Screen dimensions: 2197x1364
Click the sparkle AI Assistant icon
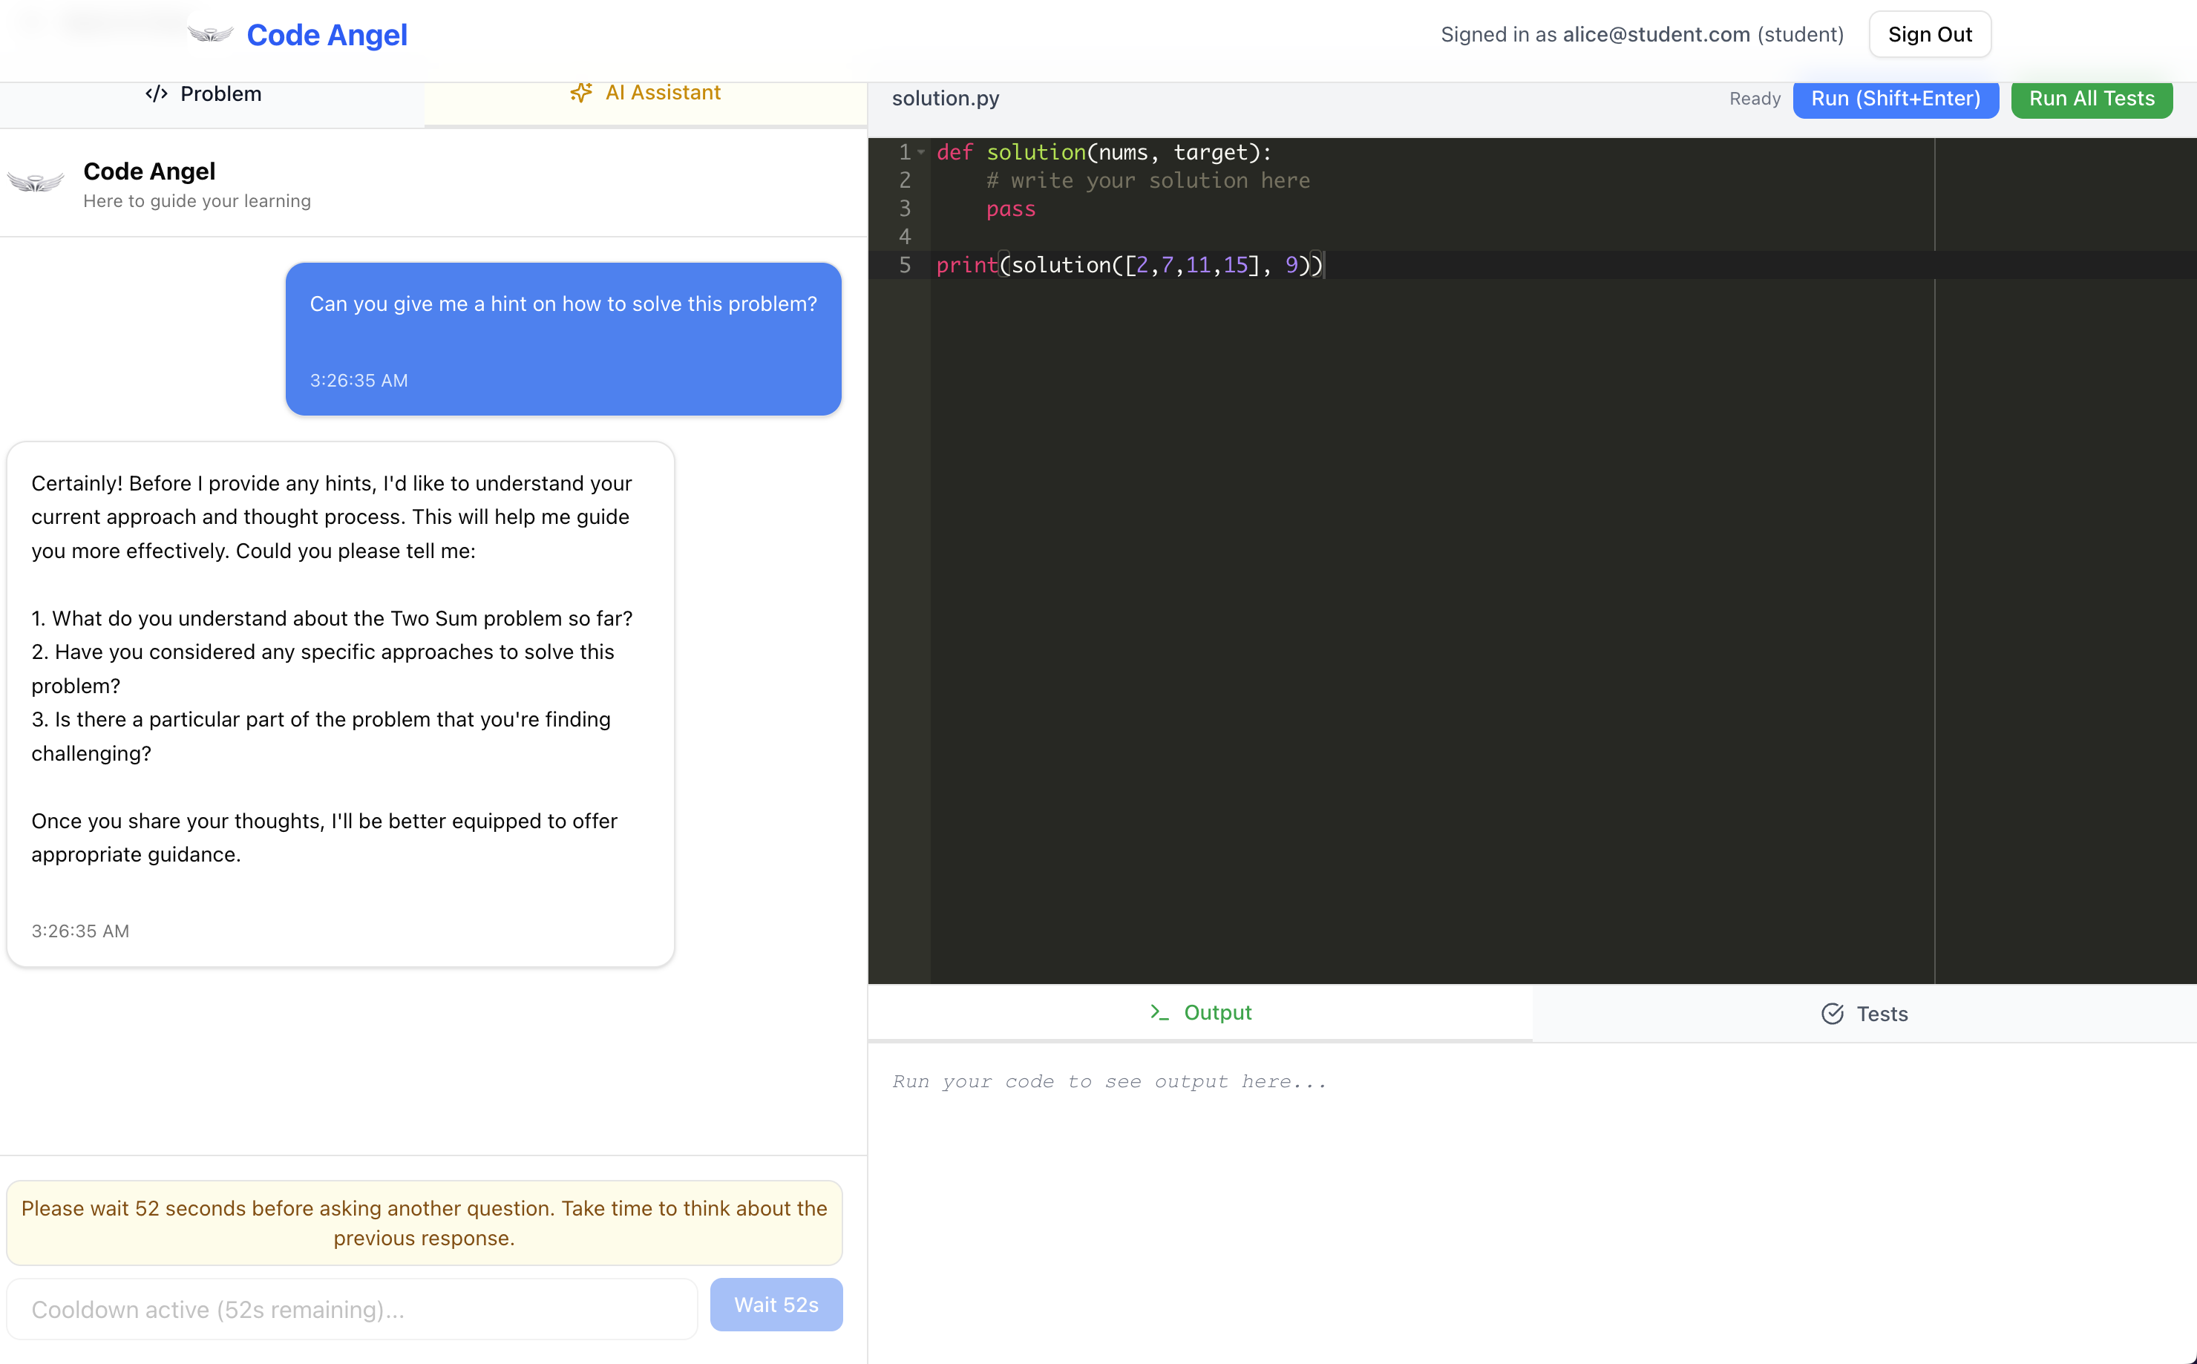(581, 93)
